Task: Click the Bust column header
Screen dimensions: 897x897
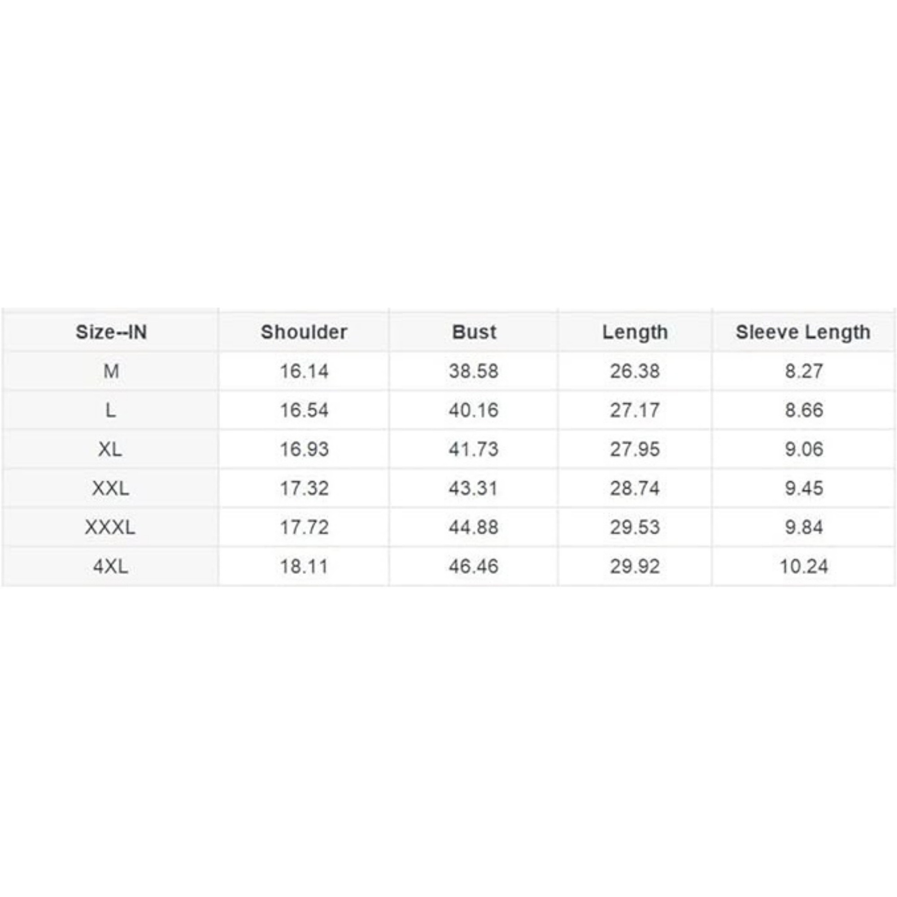Action: coord(474,332)
